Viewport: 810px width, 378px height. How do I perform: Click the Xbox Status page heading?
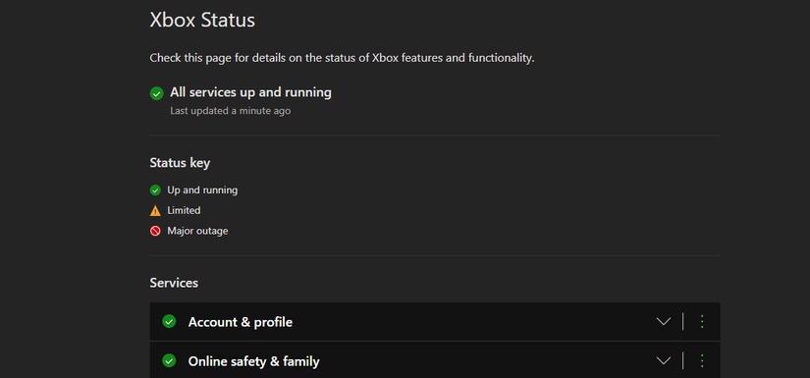coord(202,21)
